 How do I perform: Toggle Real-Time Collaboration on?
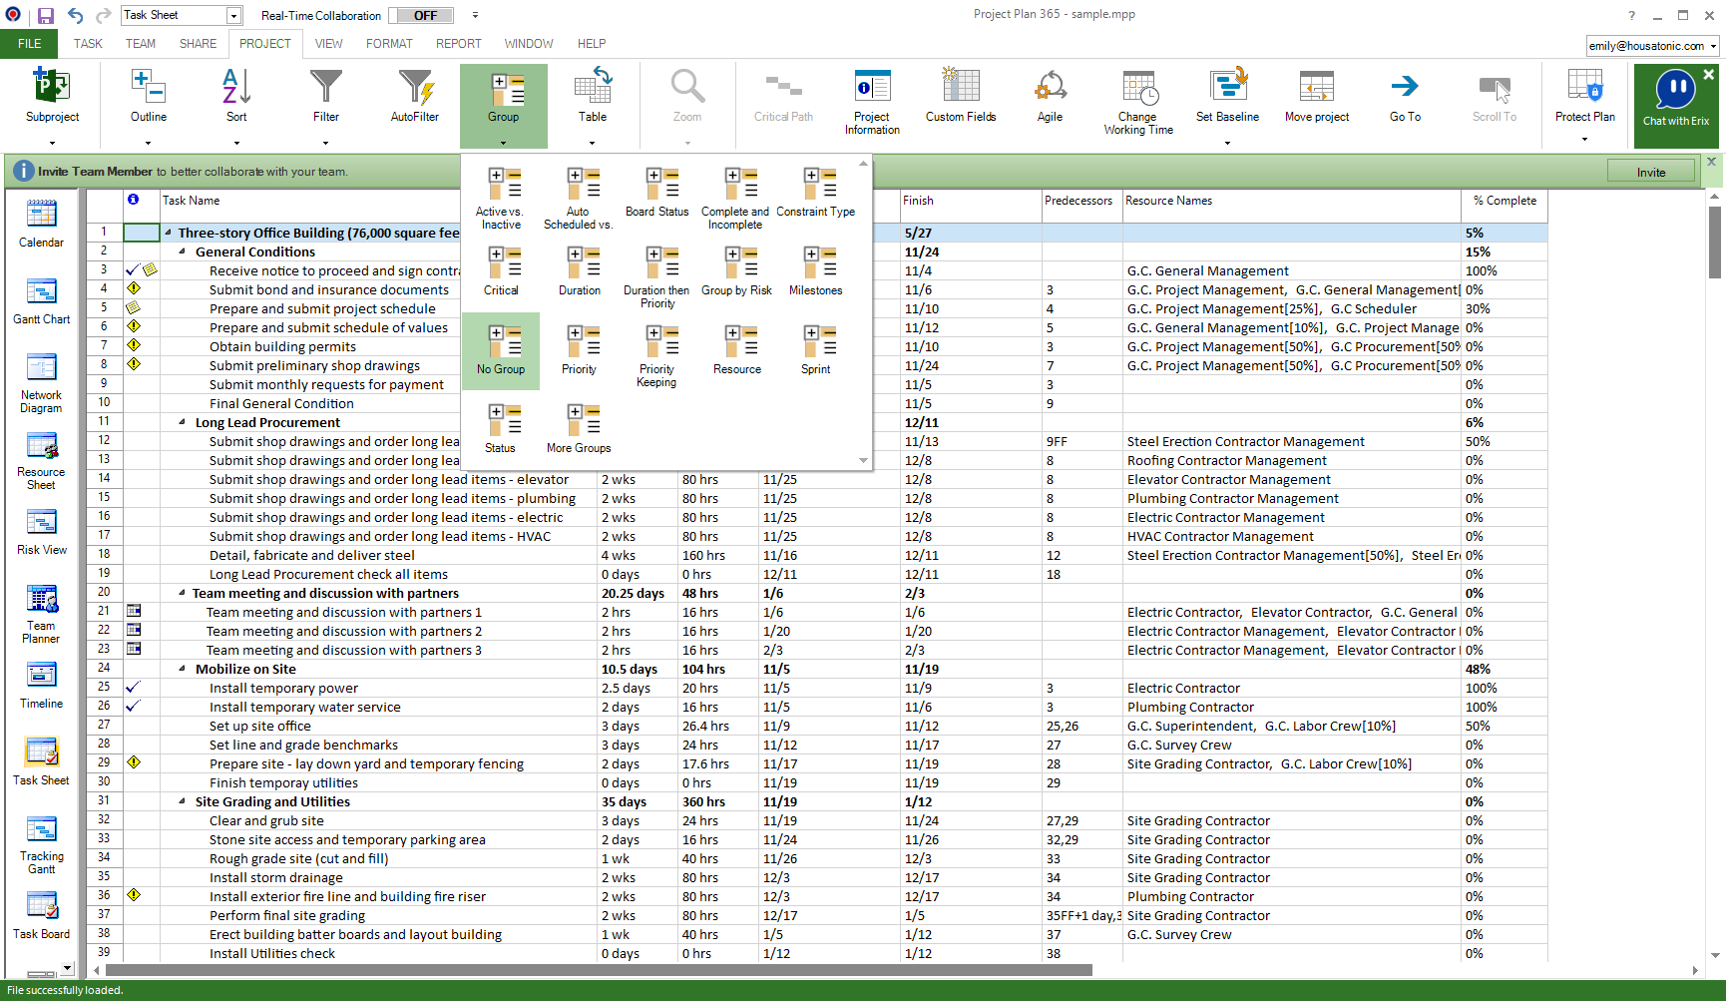coord(420,15)
